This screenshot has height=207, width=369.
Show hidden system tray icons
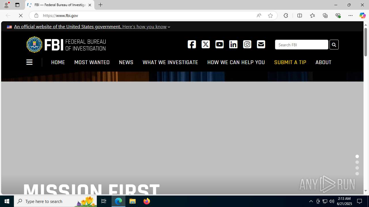point(311,201)
